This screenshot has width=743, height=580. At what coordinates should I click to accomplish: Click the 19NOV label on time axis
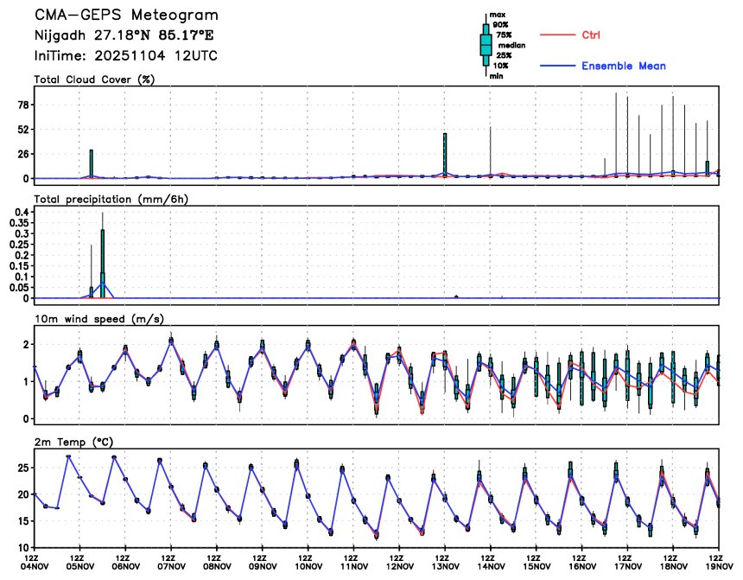718,567
